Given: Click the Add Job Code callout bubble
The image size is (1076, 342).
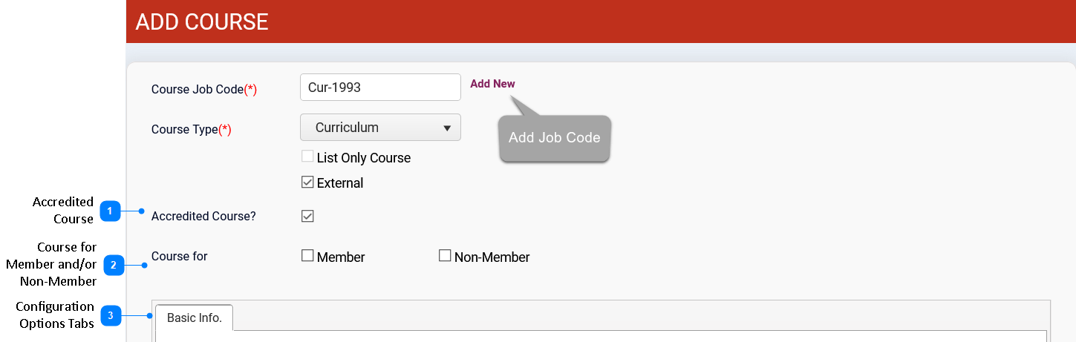Looking at the screenshot, I should (x=554, y=138).
